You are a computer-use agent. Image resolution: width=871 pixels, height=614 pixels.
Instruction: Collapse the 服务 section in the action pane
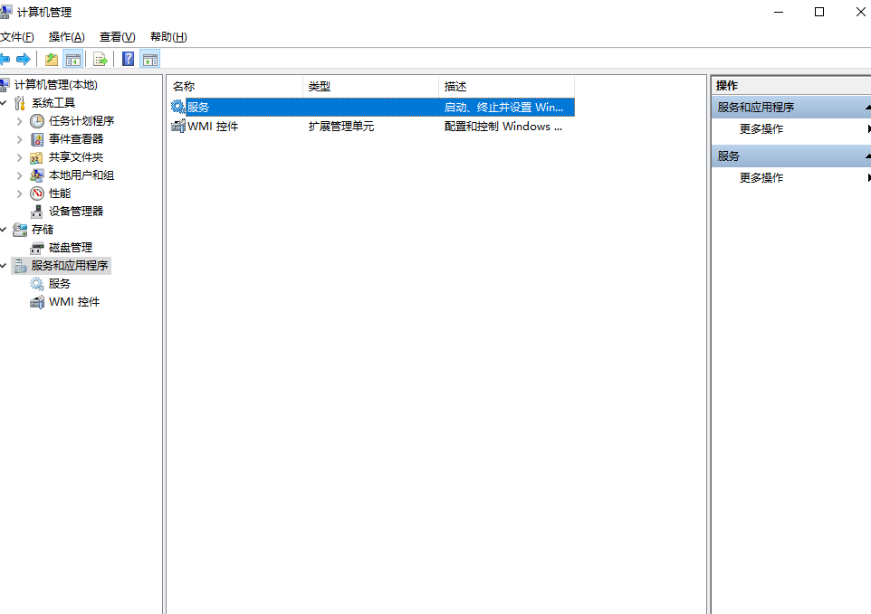tap(865, 155)
